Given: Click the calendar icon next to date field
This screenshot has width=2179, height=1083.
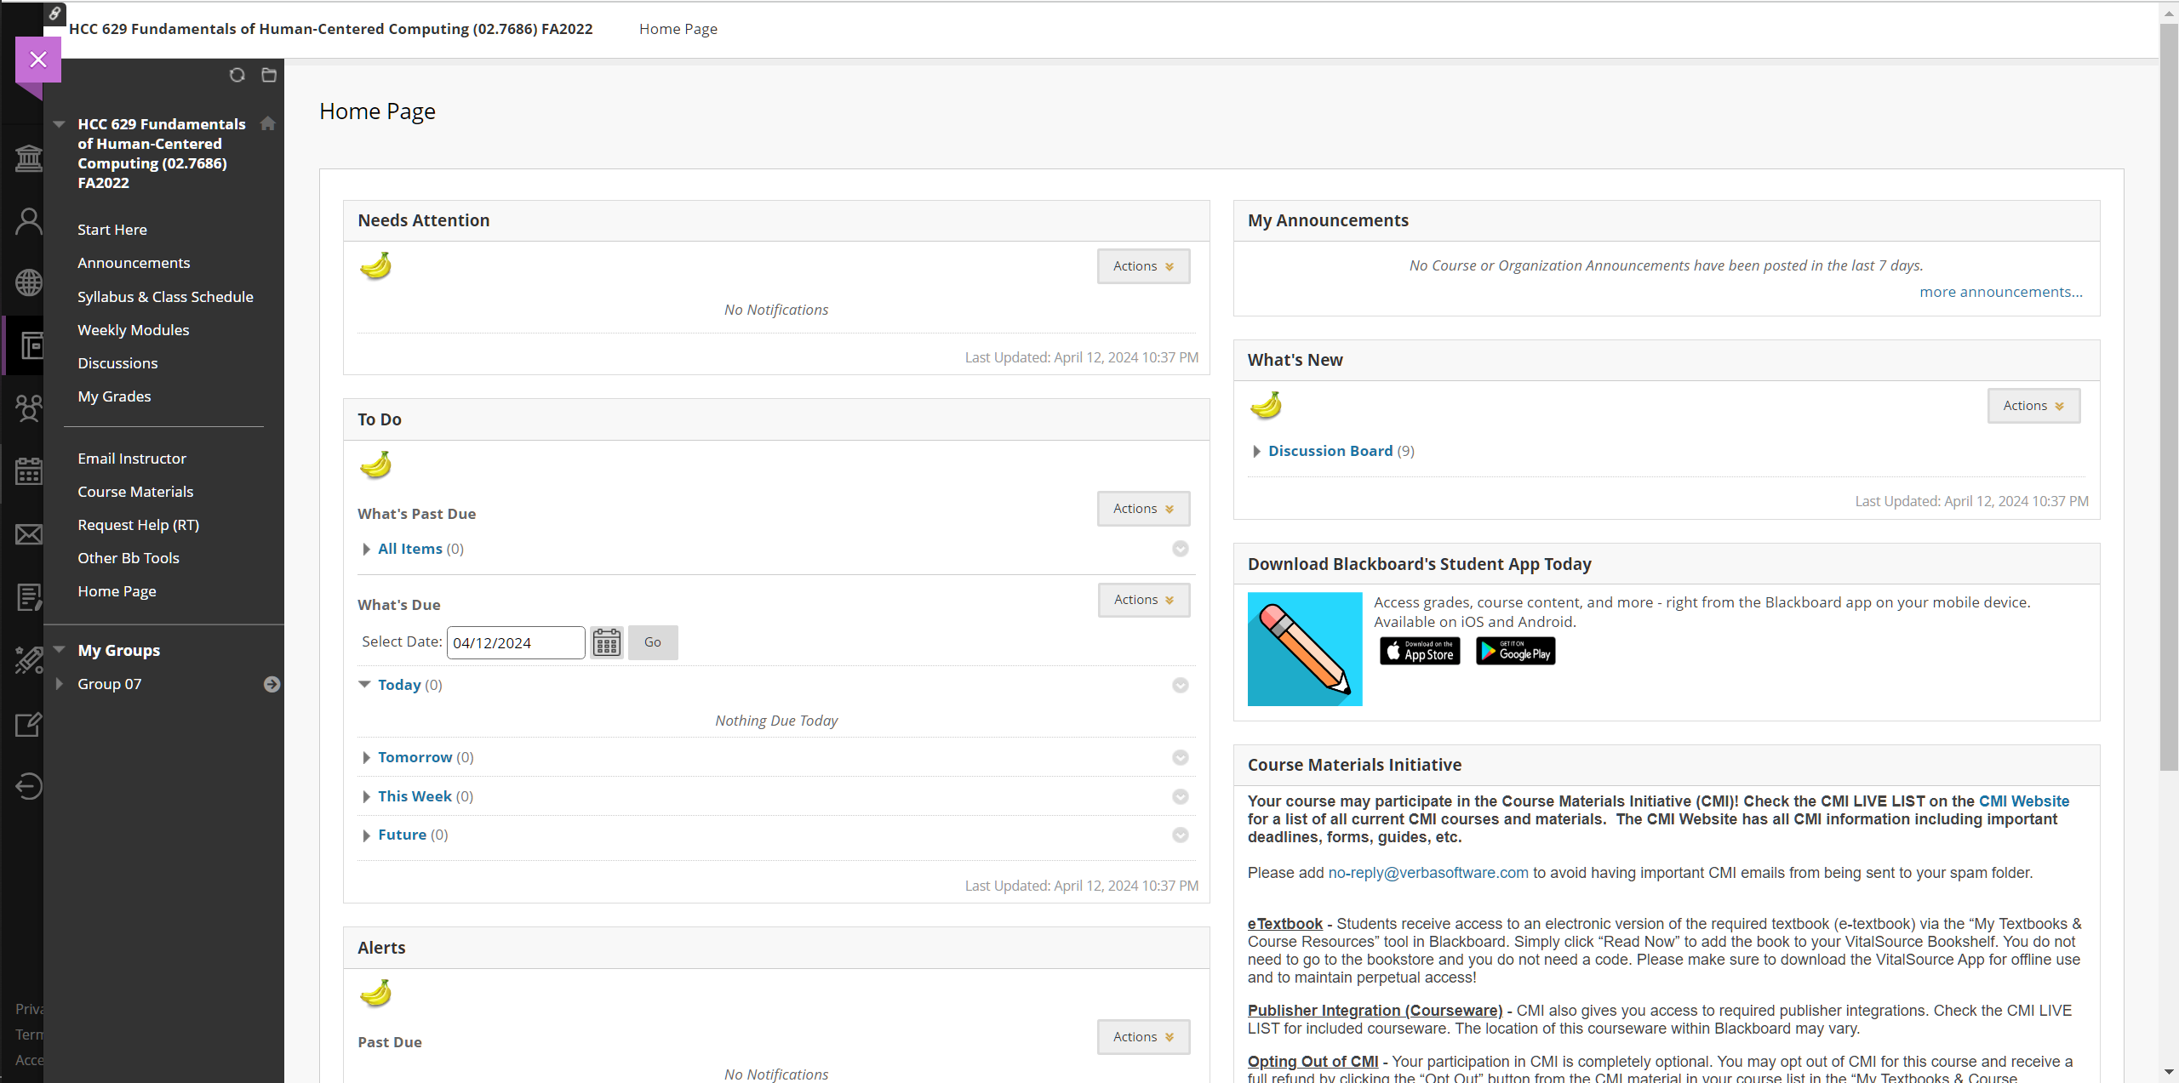Looking at the screenshot, I should [607, 641].
